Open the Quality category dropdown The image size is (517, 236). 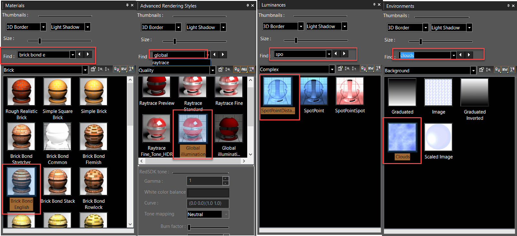pos(213,70)
